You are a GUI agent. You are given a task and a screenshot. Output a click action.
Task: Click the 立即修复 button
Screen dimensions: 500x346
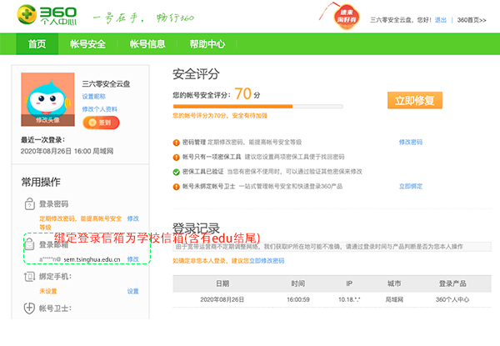(414, 100)
